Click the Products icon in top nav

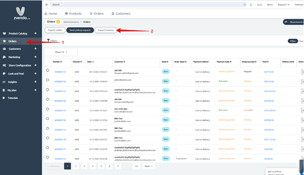66,14
